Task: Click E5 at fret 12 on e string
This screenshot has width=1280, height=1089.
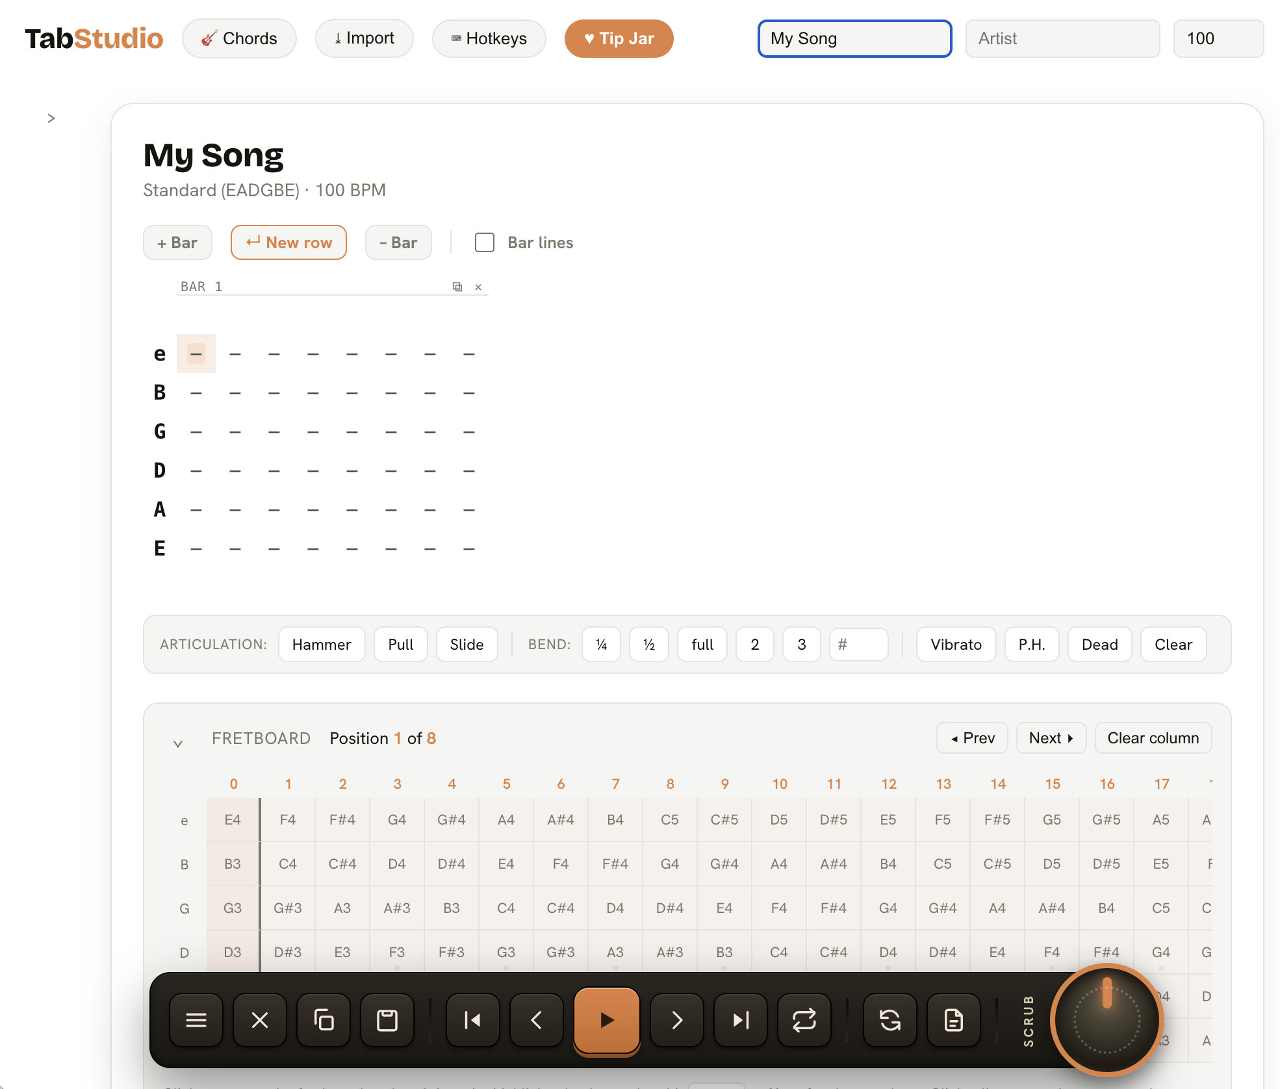Action: 888,819
